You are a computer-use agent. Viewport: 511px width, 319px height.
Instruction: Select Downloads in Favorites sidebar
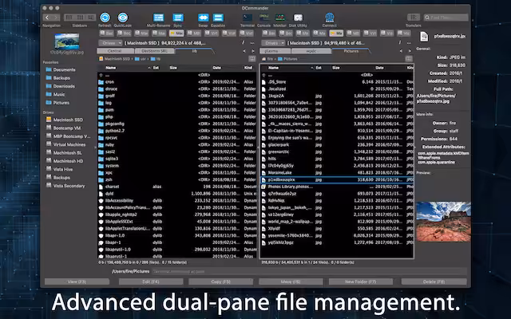click(65, 86)
